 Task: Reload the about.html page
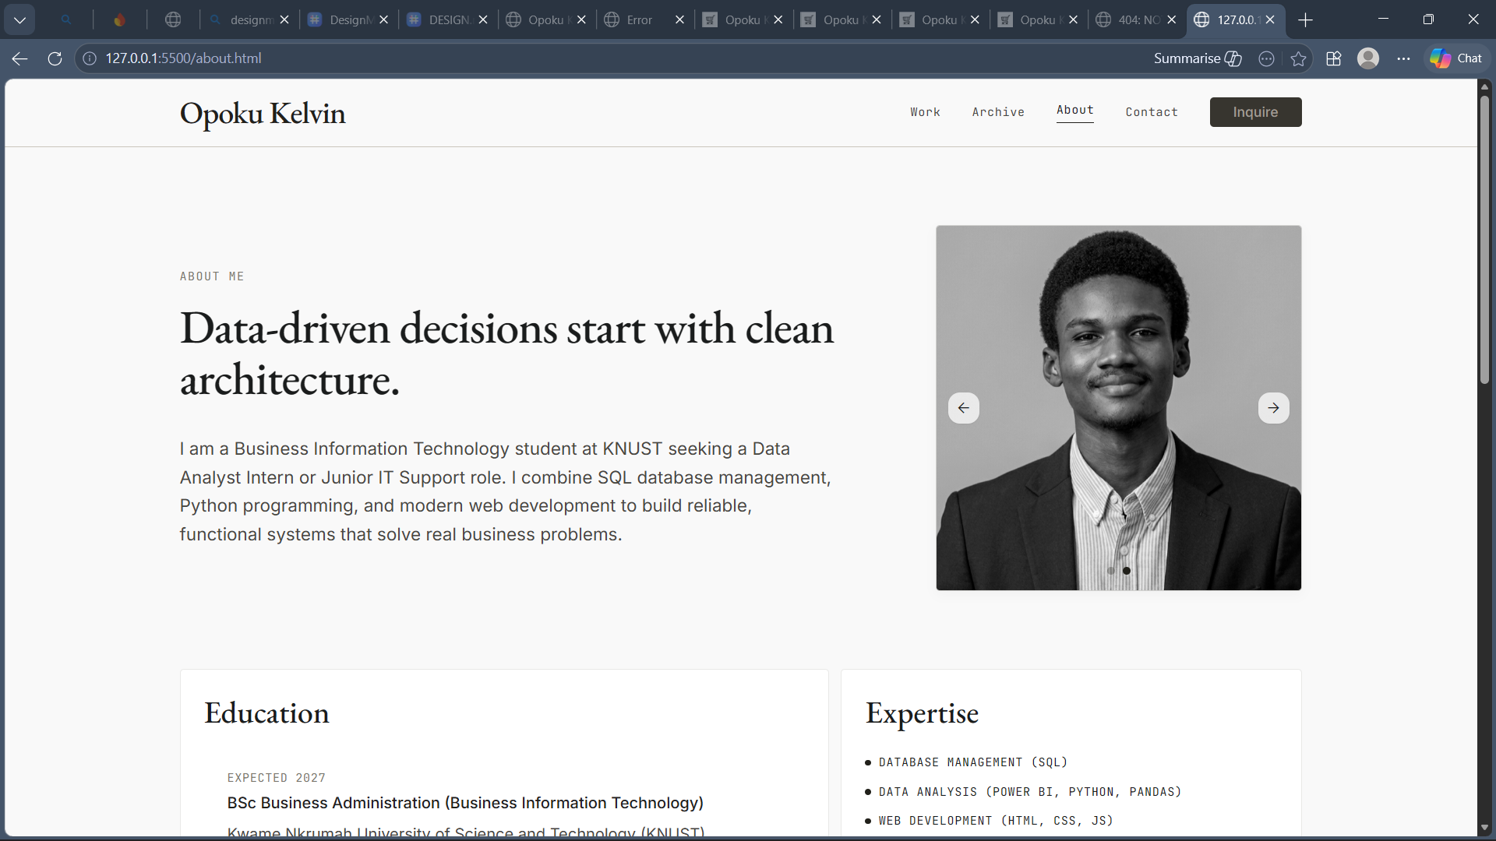(x=55, y=58)
